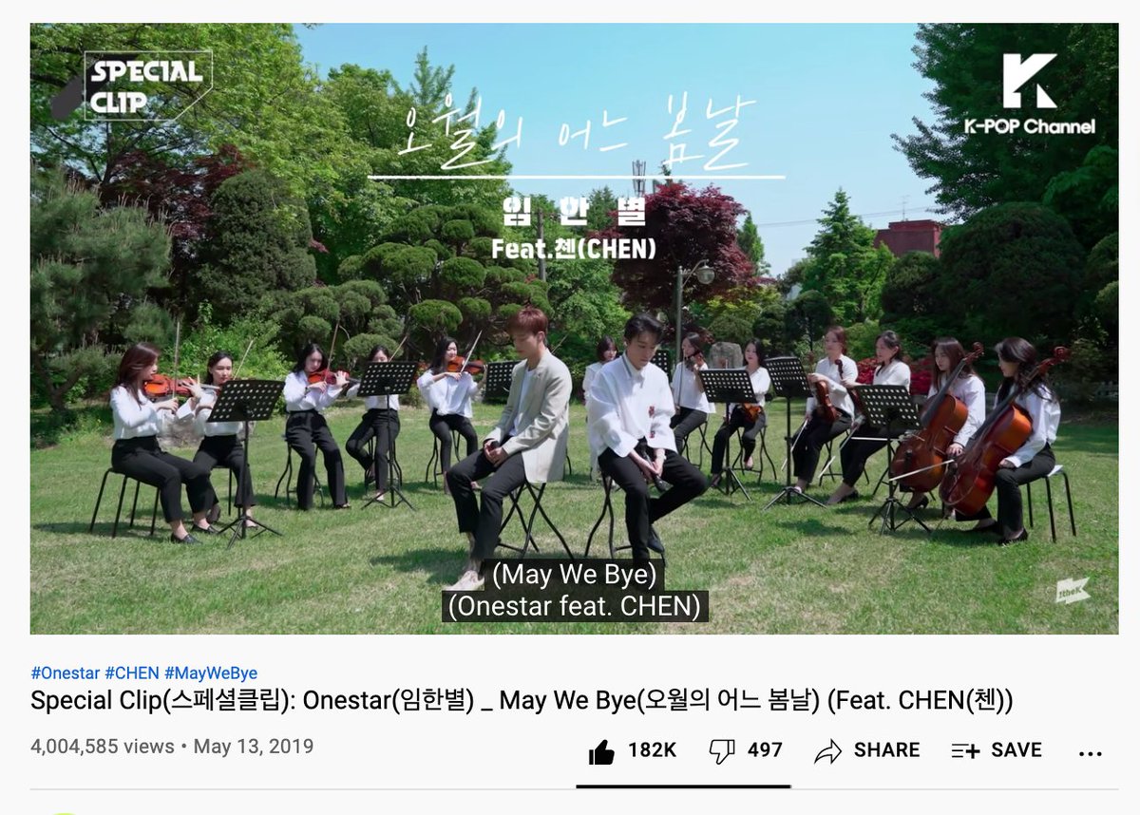Viewport: 1140px width, 815px height.
Task: Click the save to playlist icon
Action: [x=965, y=750]
